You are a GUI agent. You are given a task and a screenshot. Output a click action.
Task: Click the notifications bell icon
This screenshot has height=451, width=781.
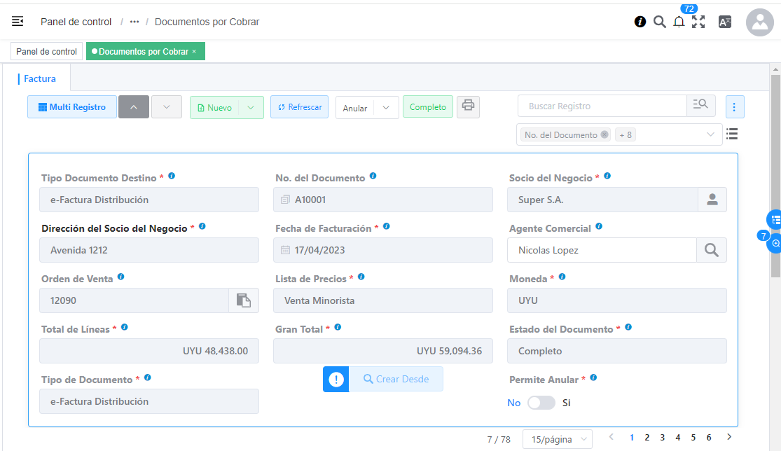tap(679, 22)
